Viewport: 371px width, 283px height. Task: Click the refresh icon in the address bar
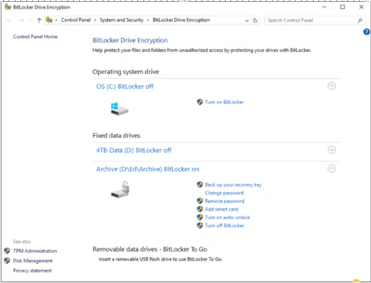point(255,20)
